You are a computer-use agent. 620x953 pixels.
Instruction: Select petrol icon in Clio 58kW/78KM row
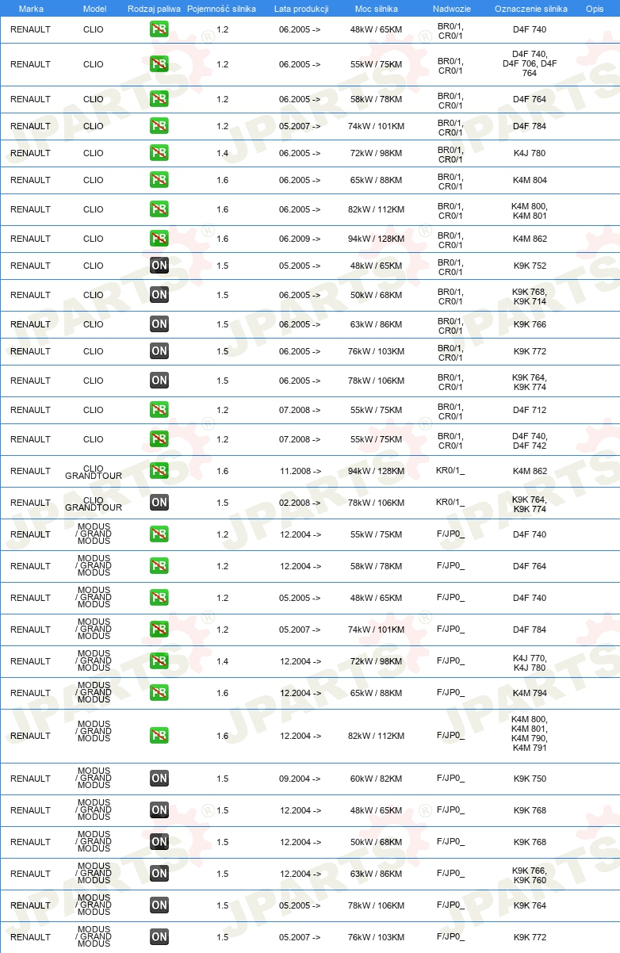point(159,99)
